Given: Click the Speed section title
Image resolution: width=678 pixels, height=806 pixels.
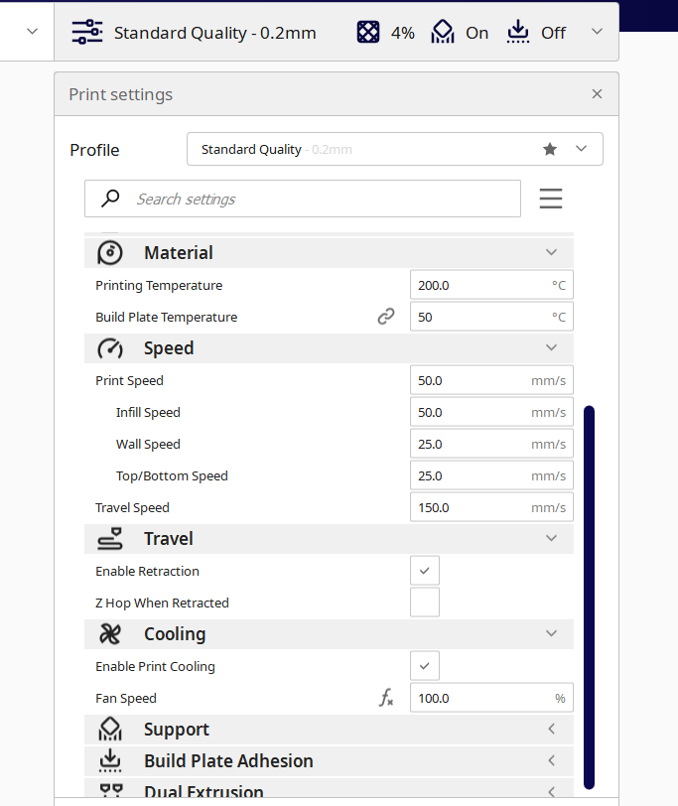Looking at the screenshot, I should click(x=169, y=348).
